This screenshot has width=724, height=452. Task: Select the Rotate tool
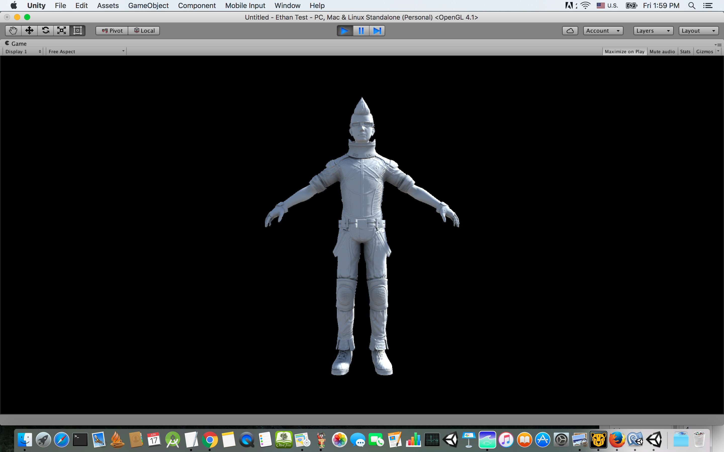pyautogui.click(x=45, y=30)
